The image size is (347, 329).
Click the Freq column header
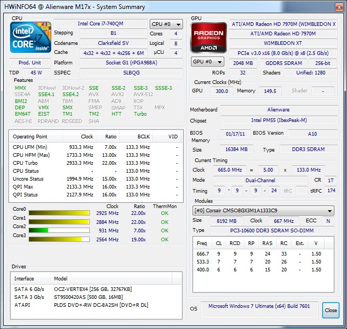[x=202, y=243]
